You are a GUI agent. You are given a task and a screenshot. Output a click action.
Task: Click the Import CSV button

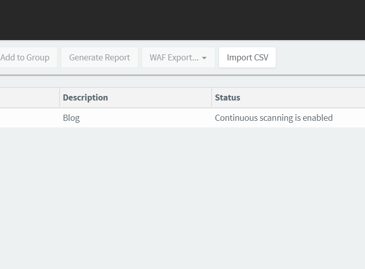(x=247, y=57)
